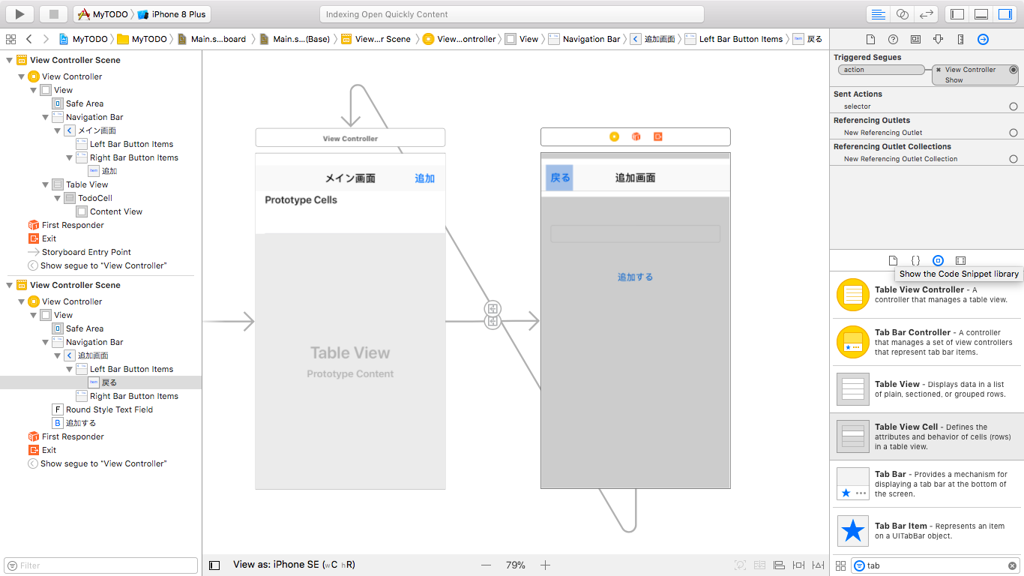Open the Assistant editor
The width and height of the screenshot is (1024, 576).
903,13
